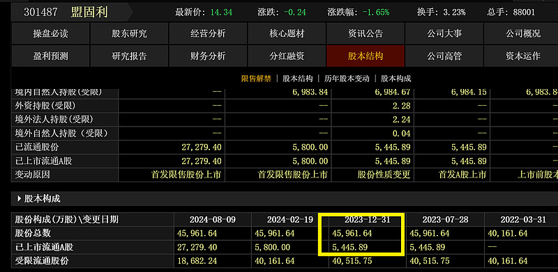
Task: Click 外资持股(受限) row label
Action: point(45,106)
